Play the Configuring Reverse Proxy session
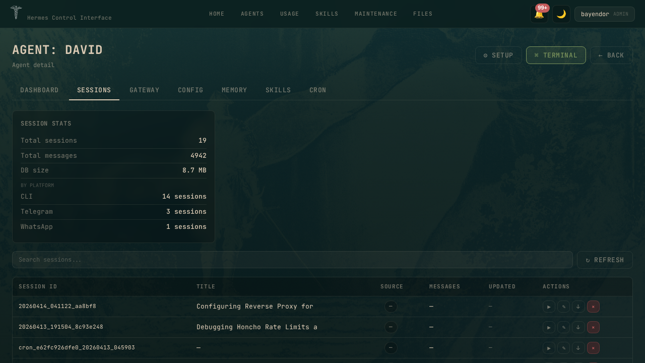The image size is (645, 363). pyautogui.click(x=549, y=307)
